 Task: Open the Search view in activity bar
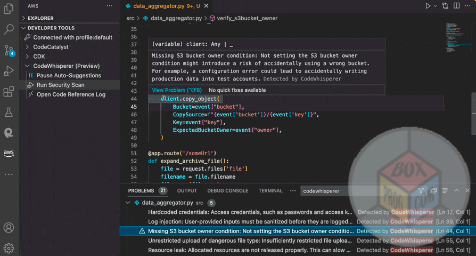[9, 29]
